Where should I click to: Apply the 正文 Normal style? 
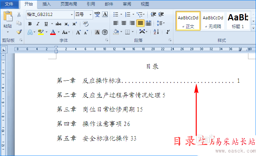[x=188, y=21]
